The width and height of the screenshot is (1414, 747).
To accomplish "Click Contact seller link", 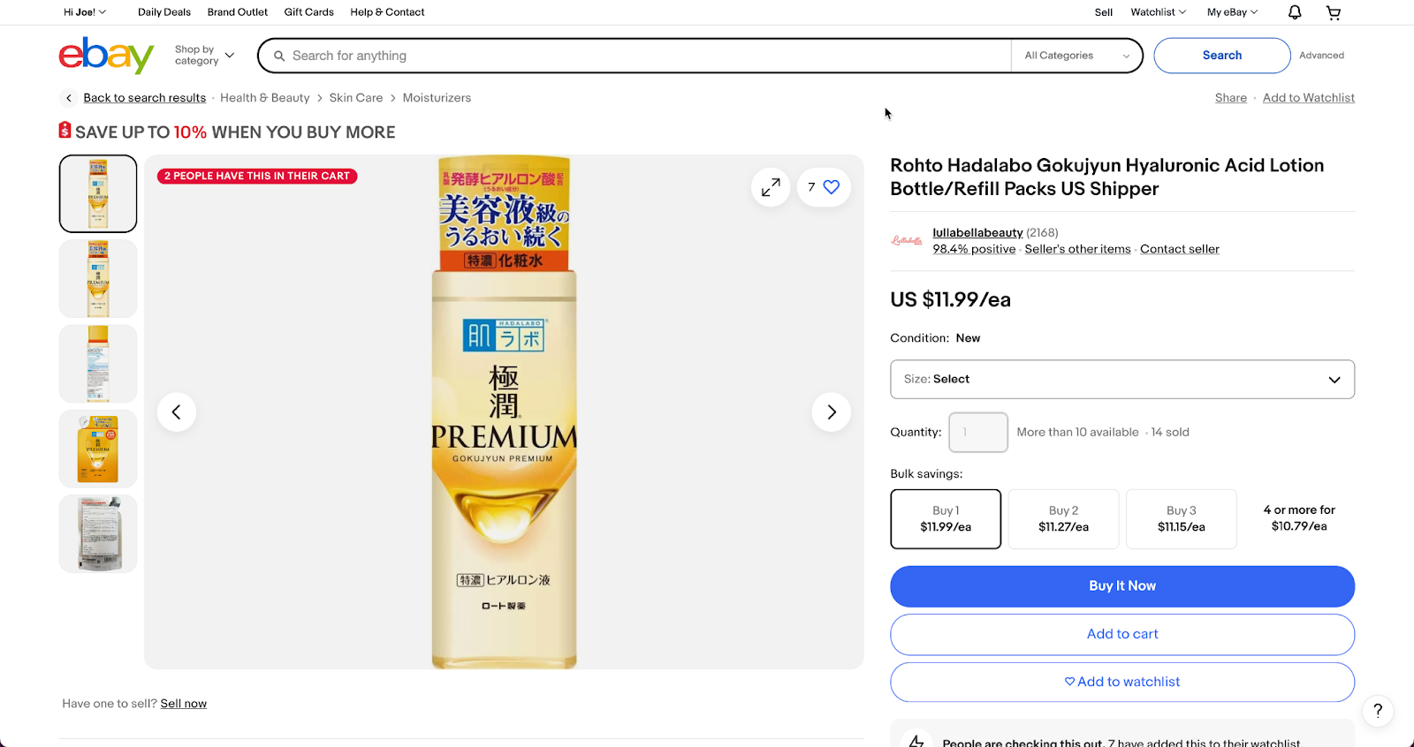I will (x=1180, y=249).
